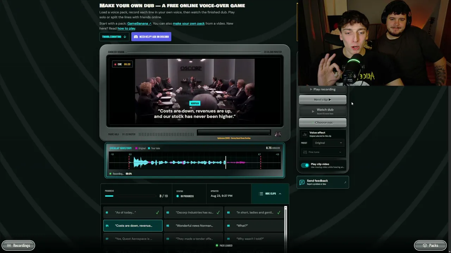Image resolution: width=451 pixels, height=253 pixels.
Task: Click the down arrow on Troubleshooting
Action: pos(125,37)
